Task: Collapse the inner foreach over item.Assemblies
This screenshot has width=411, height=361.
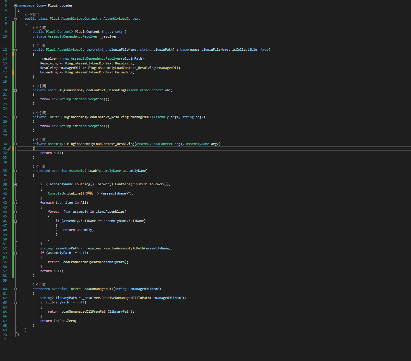Action: pyautogui.click(x=15, y=212)
